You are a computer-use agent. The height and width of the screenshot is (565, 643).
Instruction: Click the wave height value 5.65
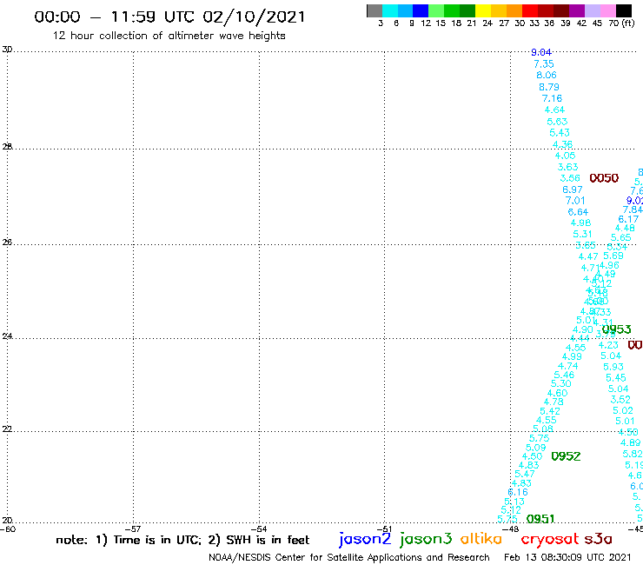pyautogui.click(x=621, y=238)
